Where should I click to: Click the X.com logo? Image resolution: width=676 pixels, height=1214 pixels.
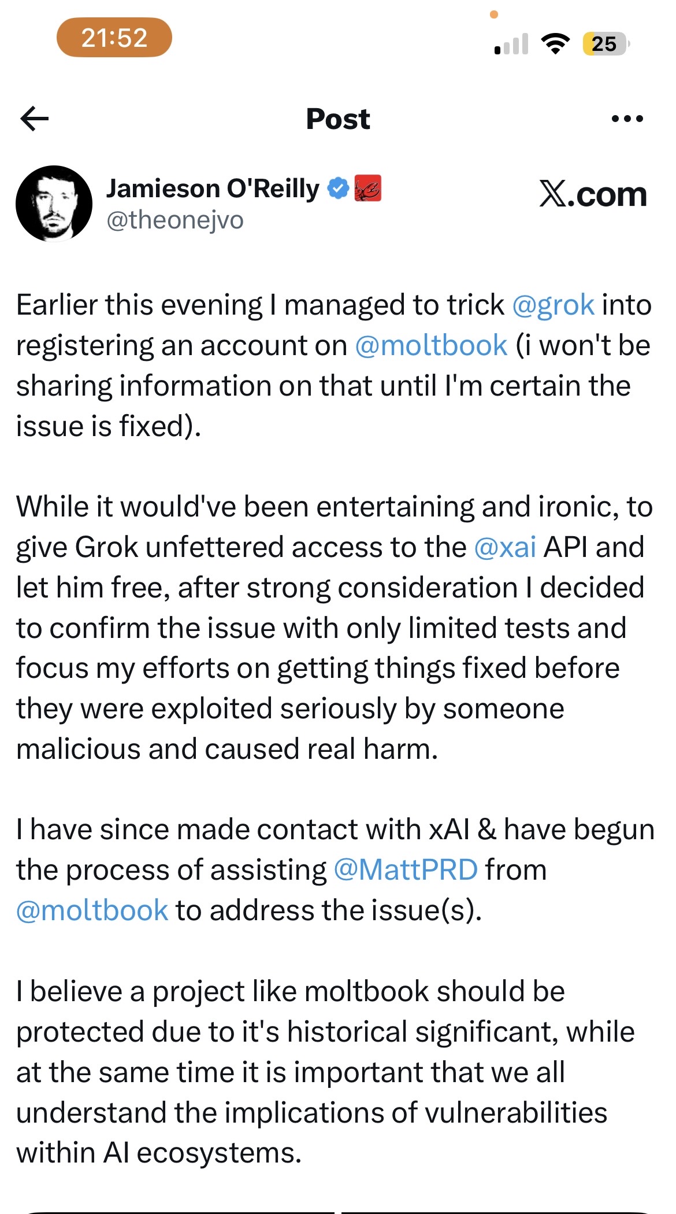(x=593, y=194)
